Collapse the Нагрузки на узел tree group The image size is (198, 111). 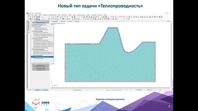32,27
